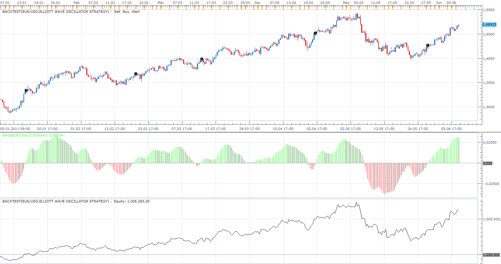Viewport: 501px width, 264px height.
Task: Click the '13.02 17:00' date label
Action: [x=114, y=129]
